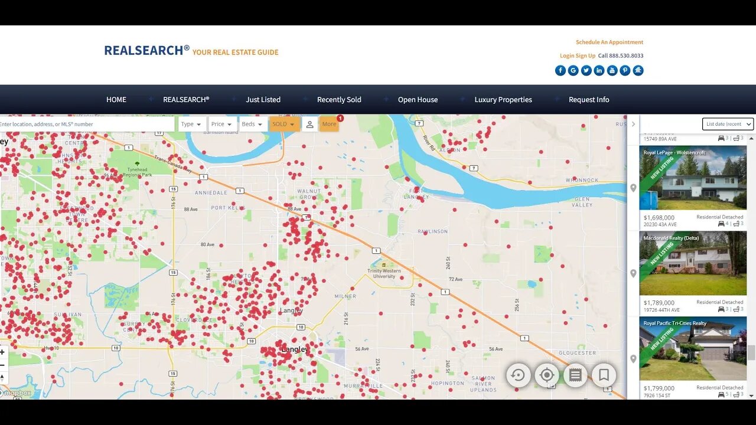Viewport: 756px width, 425px height.
Task: Zoom out the map with minus icon
Action: coord(2,365)
